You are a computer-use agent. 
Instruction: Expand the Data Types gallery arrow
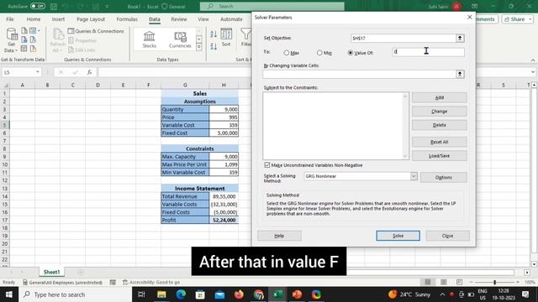[x=198, y=47]
